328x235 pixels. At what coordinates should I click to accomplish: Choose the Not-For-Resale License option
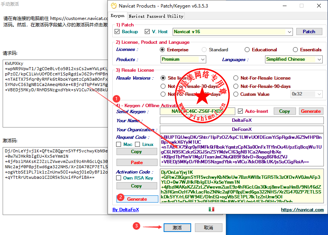(236, 78)
